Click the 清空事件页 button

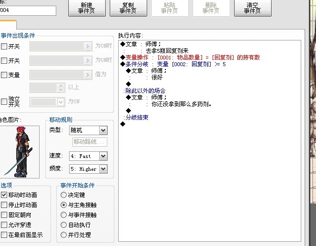[253, 8]
